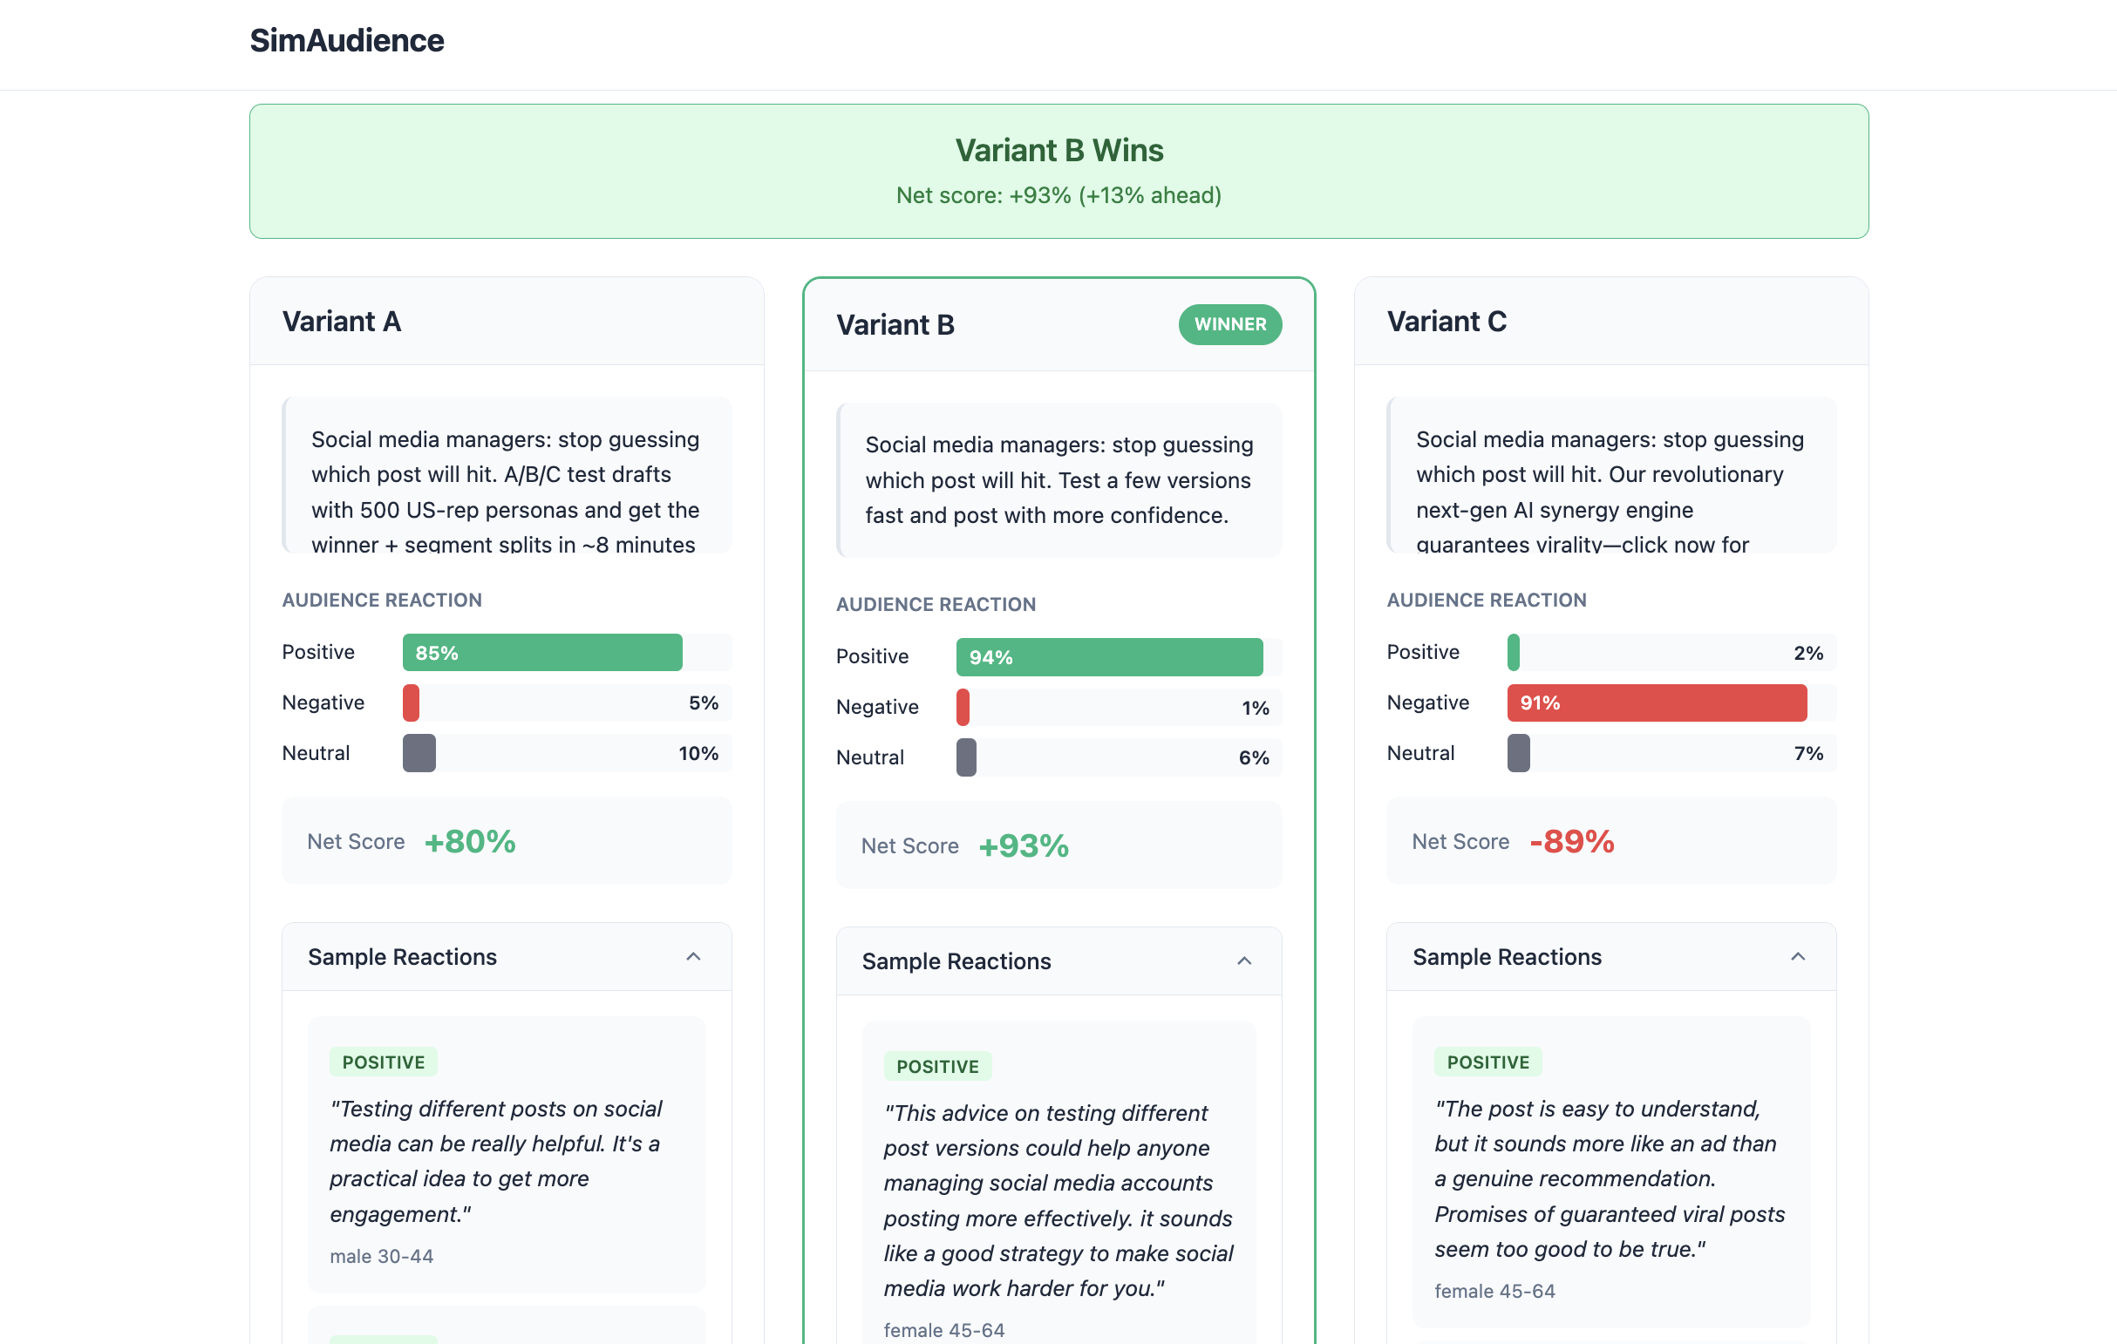
Task: Click Variant C negative 91% bar
Action: [x=1656, y=703]
